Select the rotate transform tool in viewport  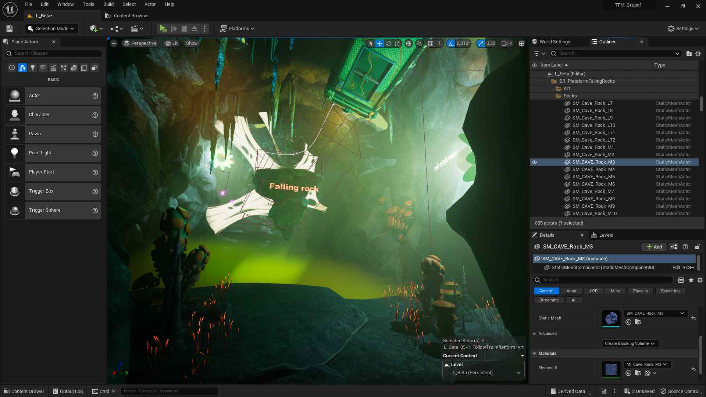(x=389, y=43)
